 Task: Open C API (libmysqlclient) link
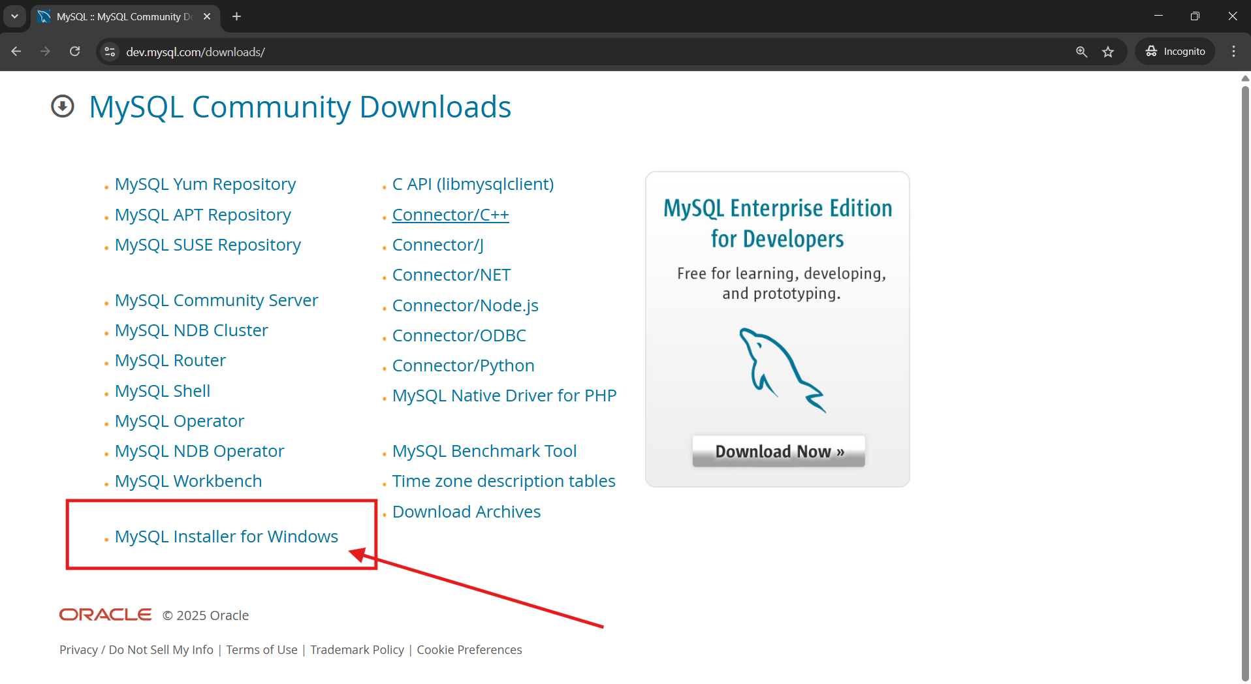point(473,184)
